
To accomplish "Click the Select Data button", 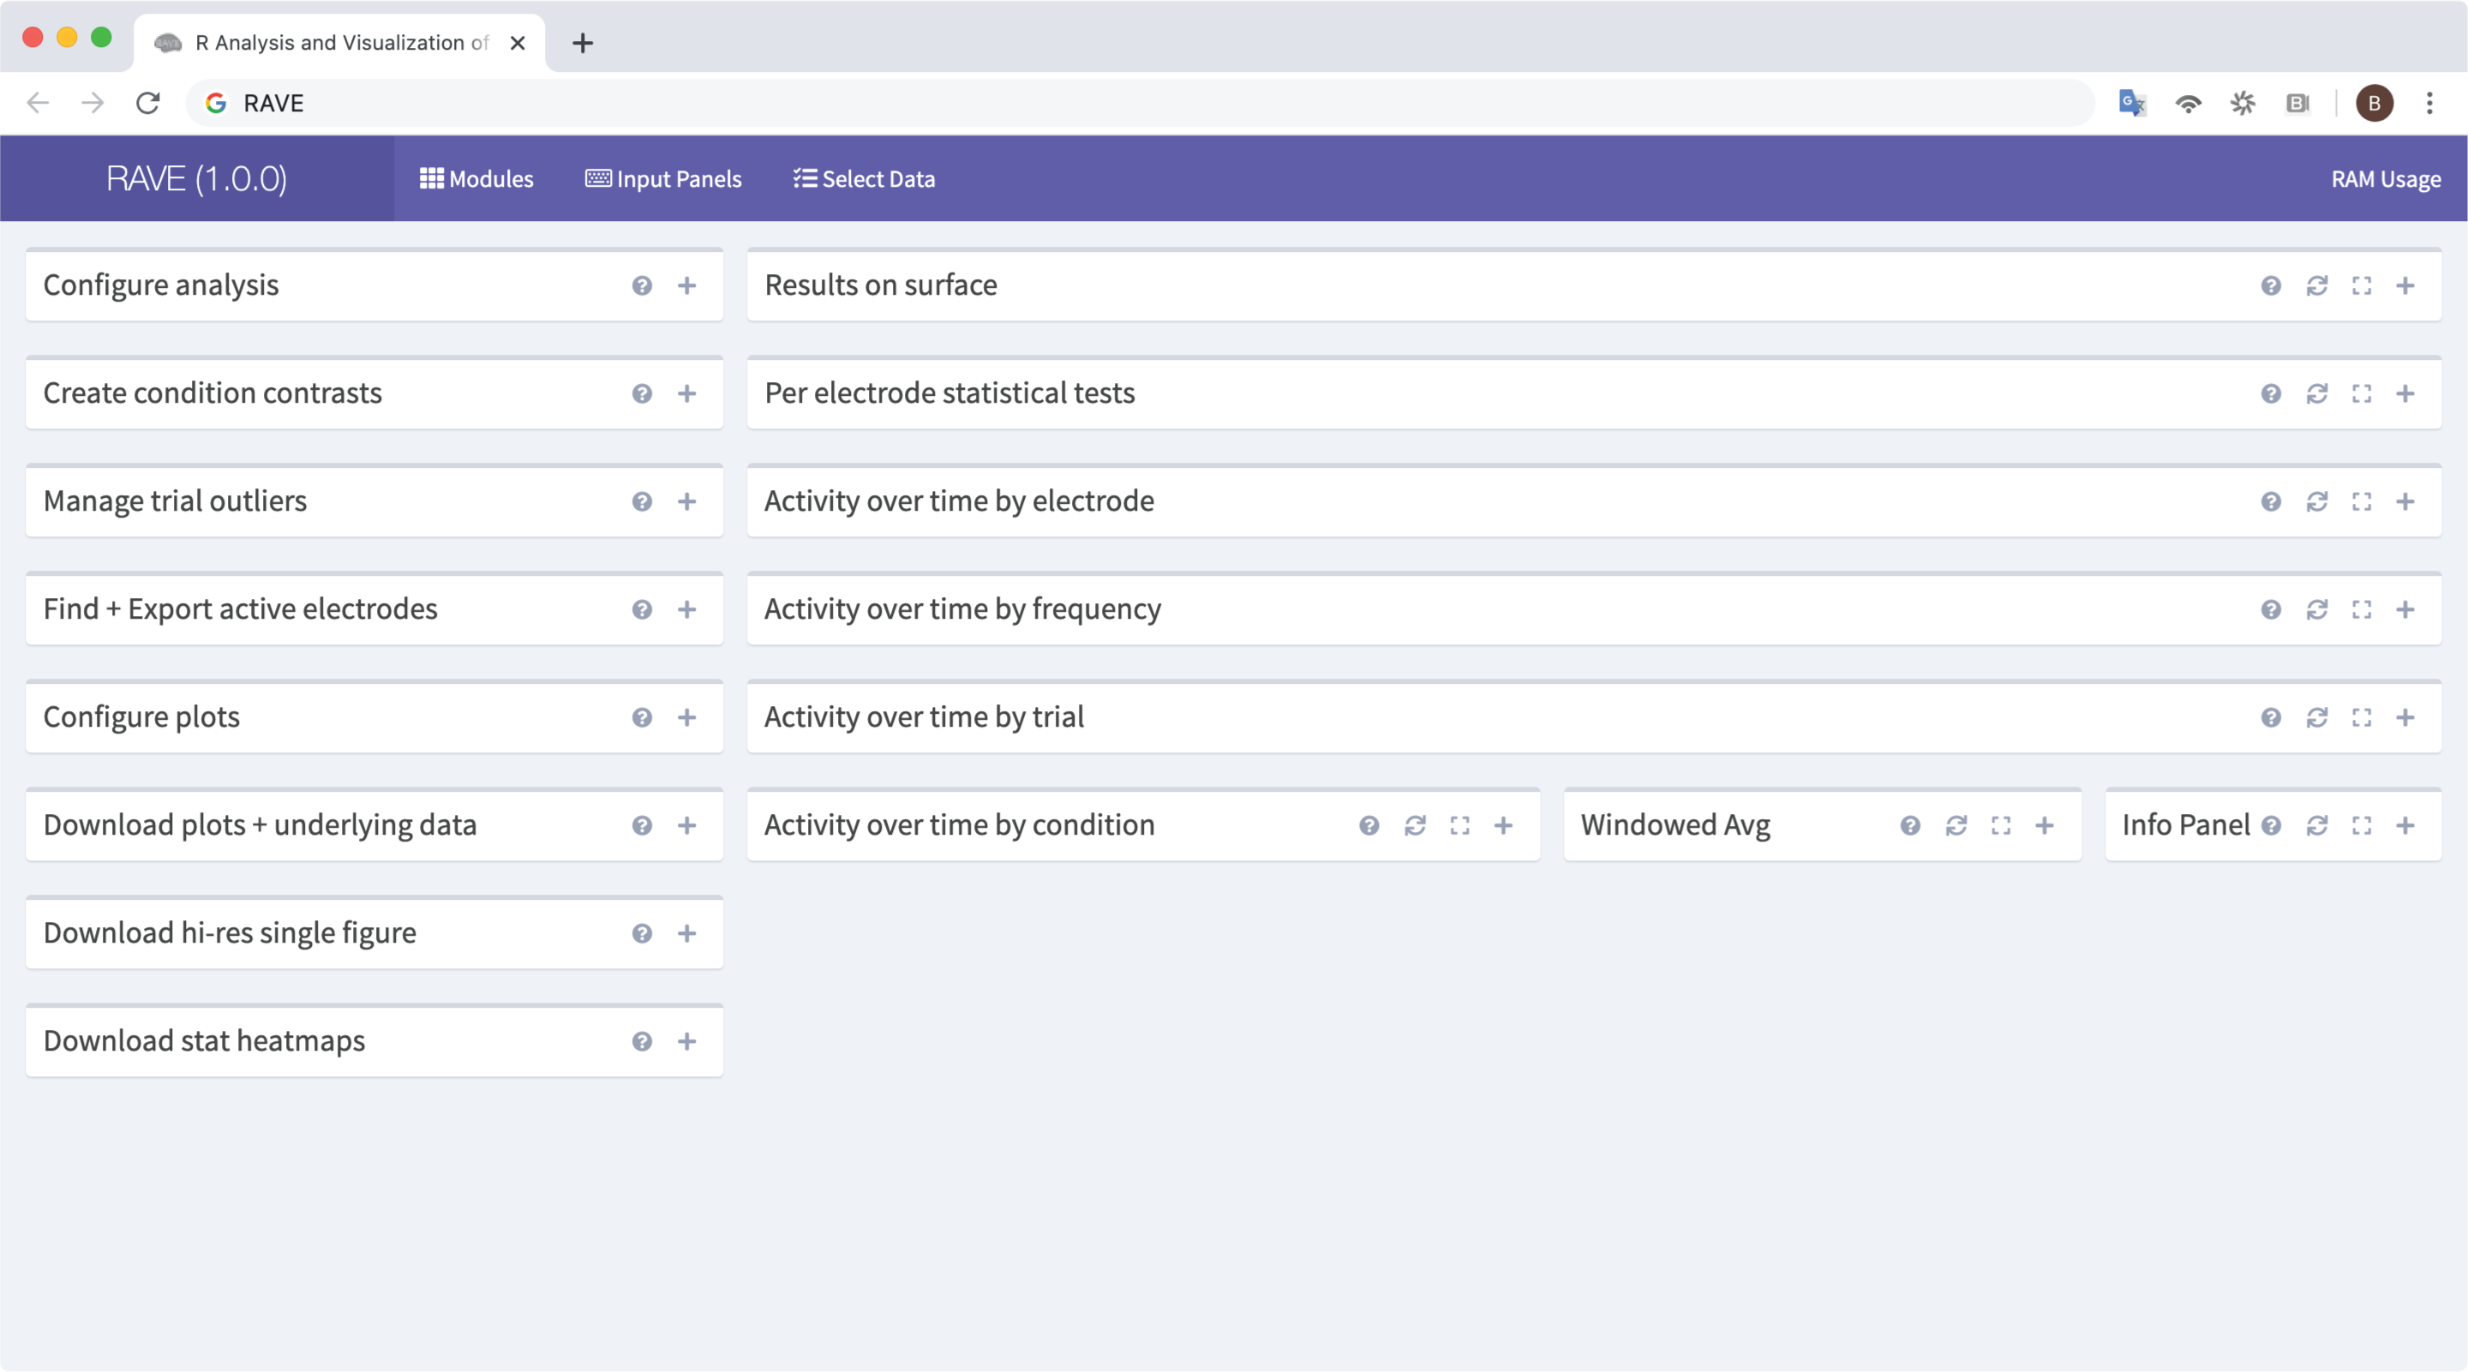I will tap(864, 179).
